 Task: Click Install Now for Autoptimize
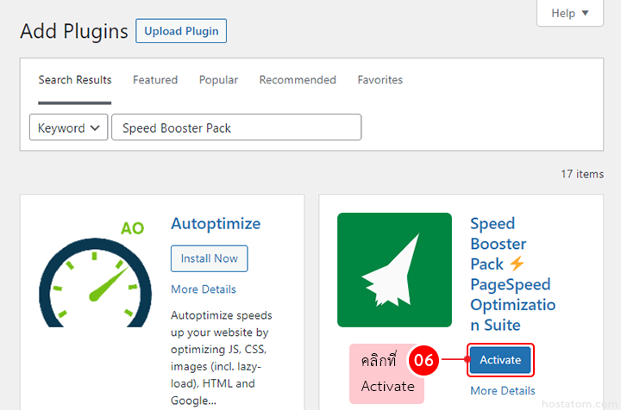click(210, 258)
